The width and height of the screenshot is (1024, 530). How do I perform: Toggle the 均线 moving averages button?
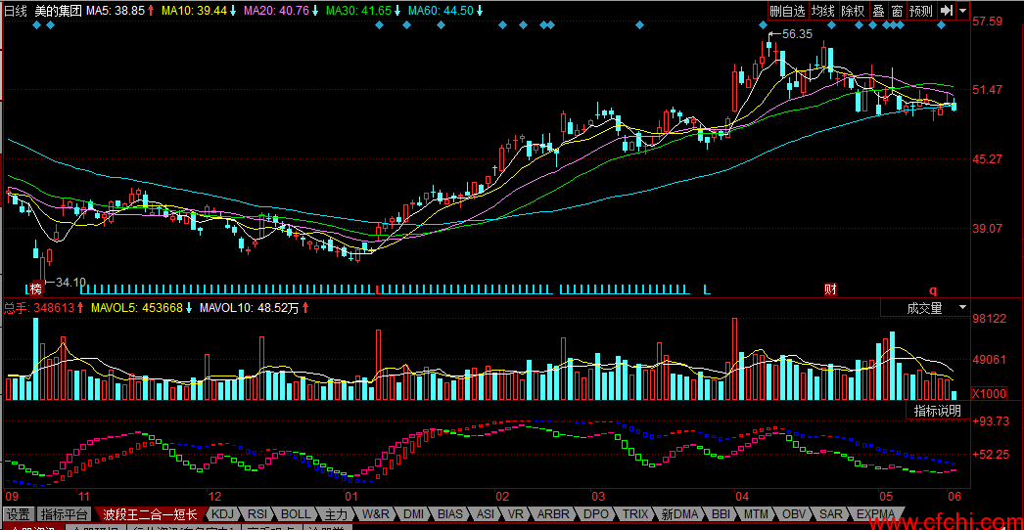coord(823,11)
